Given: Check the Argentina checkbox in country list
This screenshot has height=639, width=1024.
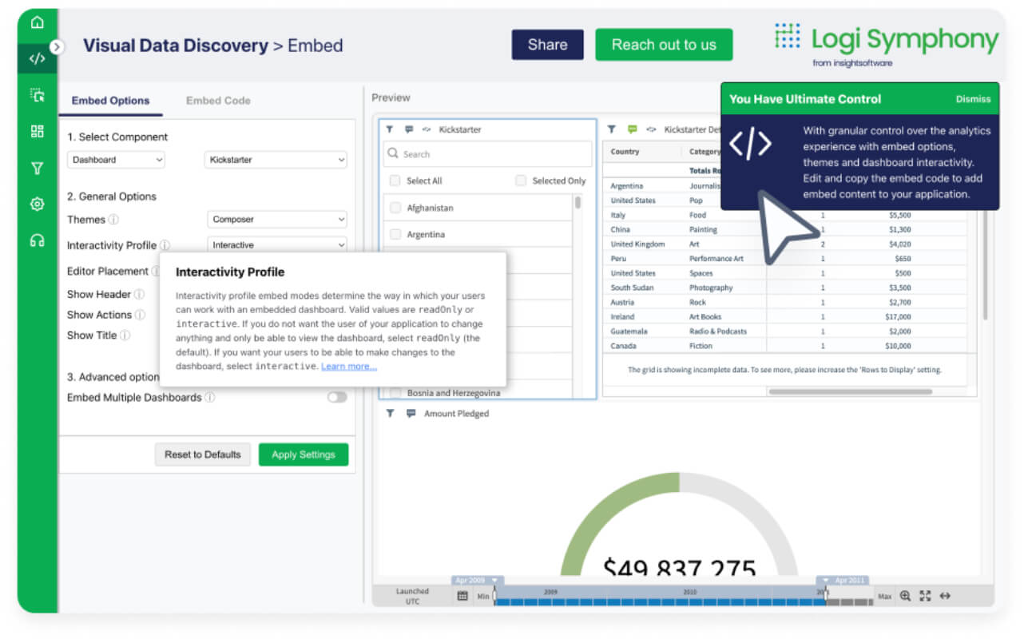Looking at the screenshot, I should point(395,234).
